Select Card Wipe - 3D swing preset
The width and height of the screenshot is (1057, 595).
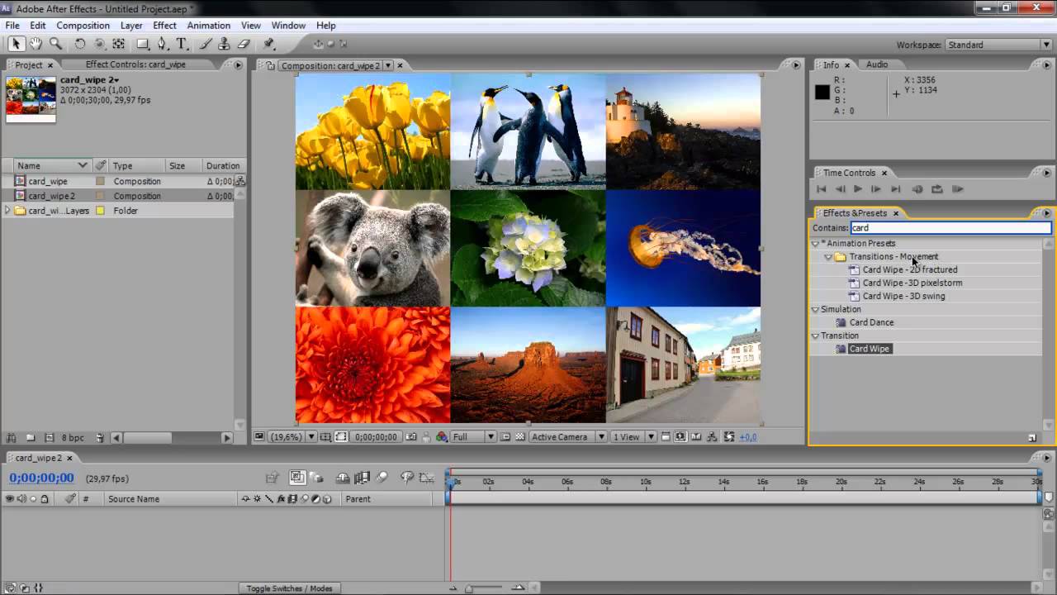tap(903, 297)
